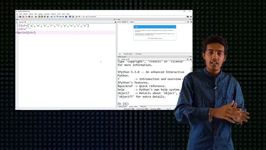Viewport: 266px width, 150px height.
Task: Click the In [1]: console prompt
Action: [x=123, y=104]
